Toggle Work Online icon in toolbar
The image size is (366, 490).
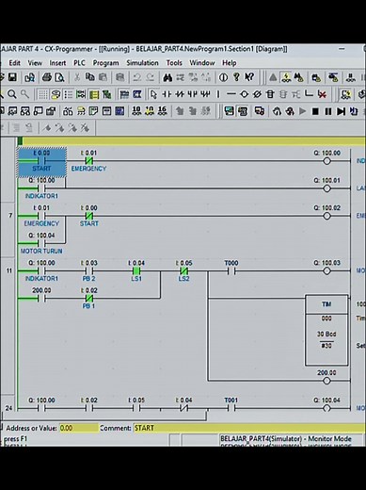pos(286,77)
